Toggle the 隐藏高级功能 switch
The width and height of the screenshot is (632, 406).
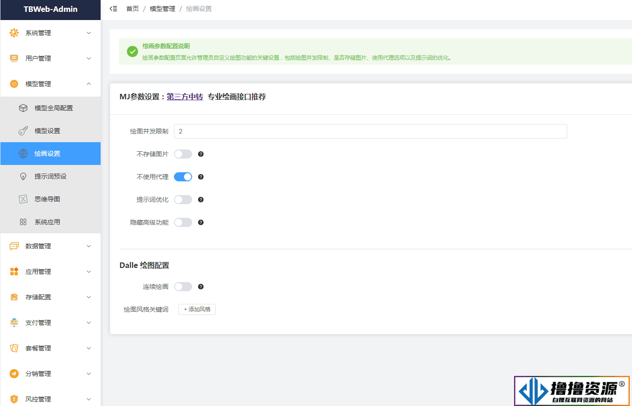(x=183, y=222)
